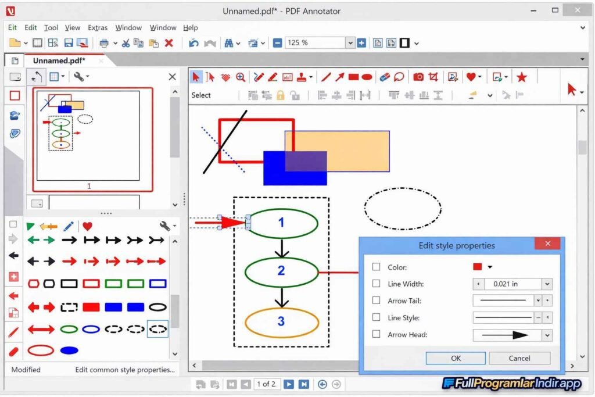The width and height of the screenshot is (595, 397).
Task: Open the Extras menu
Action: click(x=98, y=27)
